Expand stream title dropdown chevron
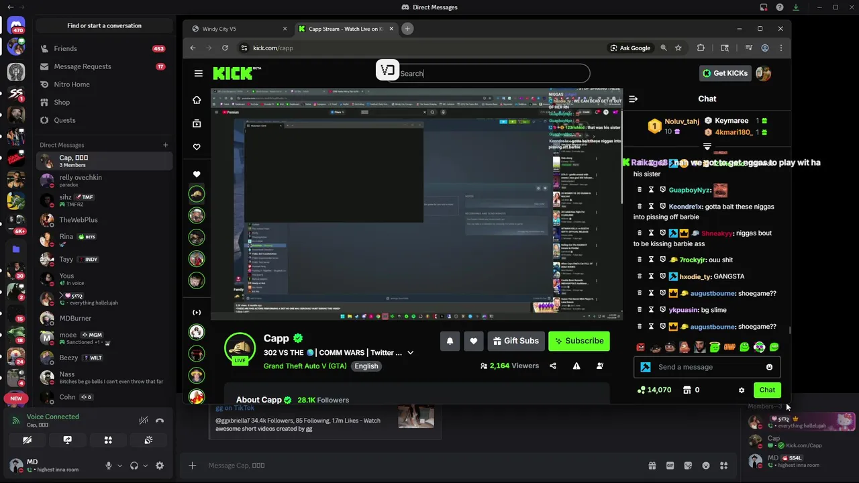859x483 pixels. click(x=411, y=353)
